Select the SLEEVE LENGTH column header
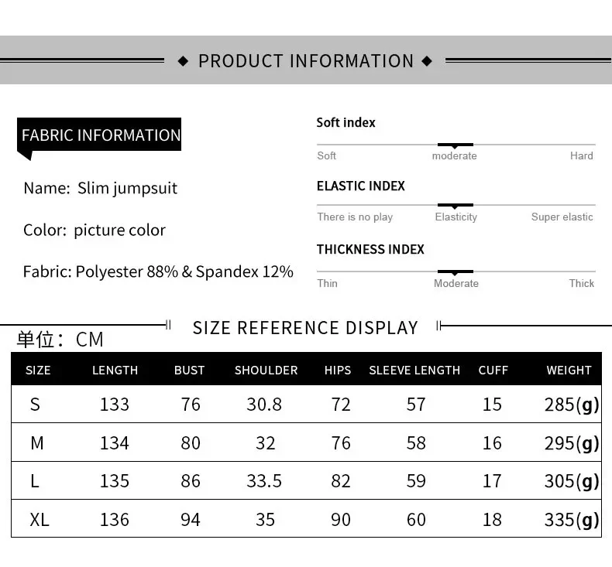Screen dimensions: 612x567 [414, 371]
